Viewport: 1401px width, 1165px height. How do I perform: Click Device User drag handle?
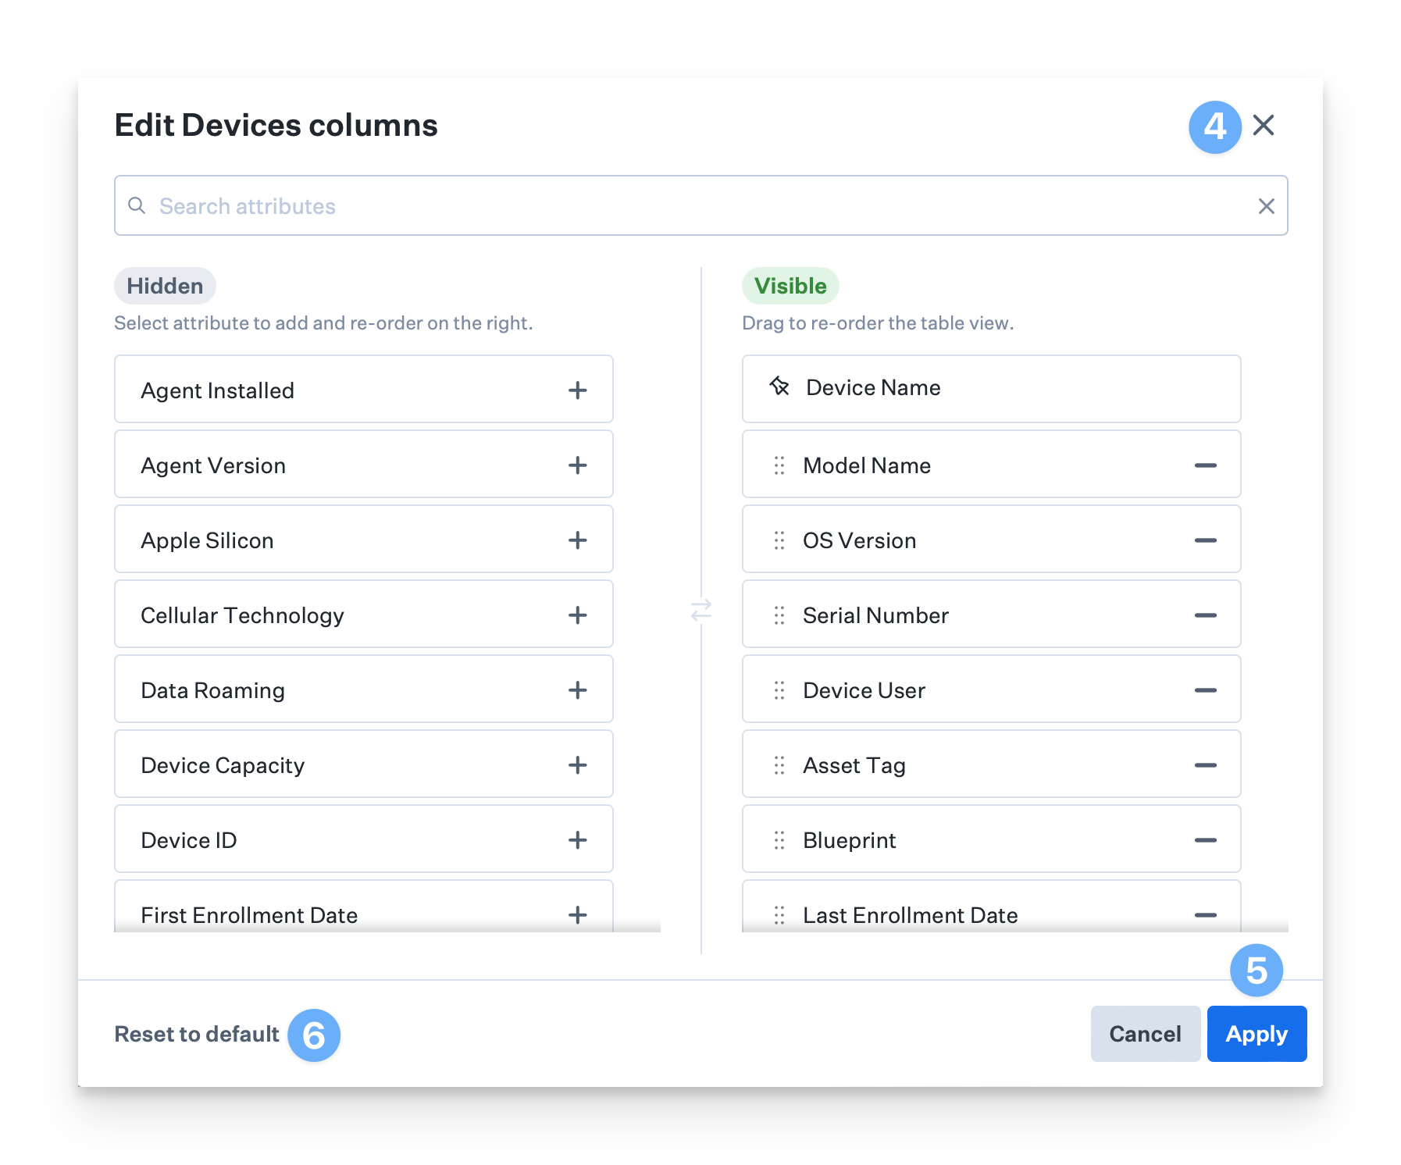(x=779, y=690)
